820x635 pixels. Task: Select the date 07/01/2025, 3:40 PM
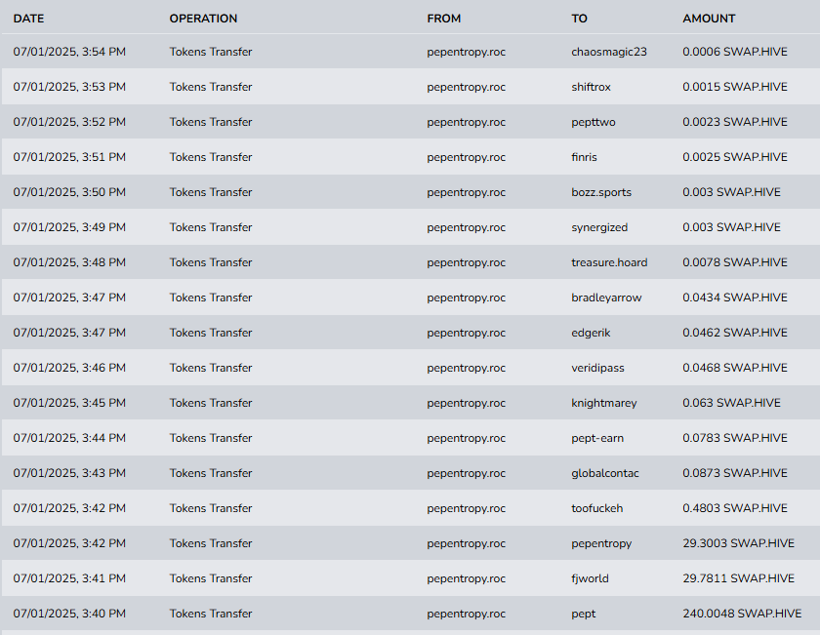[69, 614]
